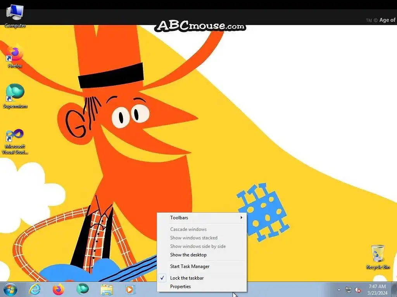The image size is (397, 297).
Task: Select the Supermium desktop shortcut
Action: 15,96
